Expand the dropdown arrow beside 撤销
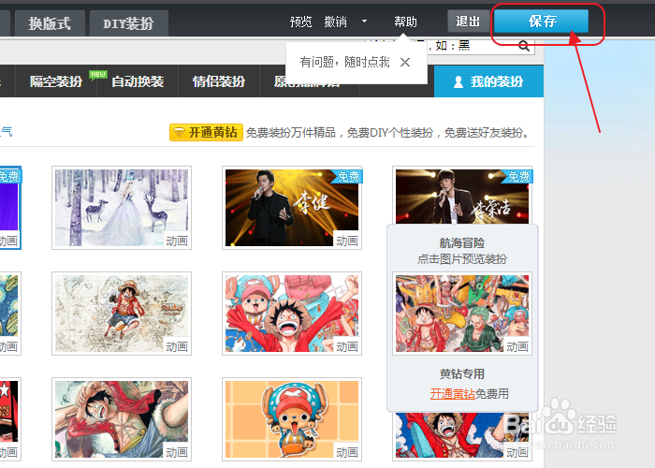 [x=364, y=21]
